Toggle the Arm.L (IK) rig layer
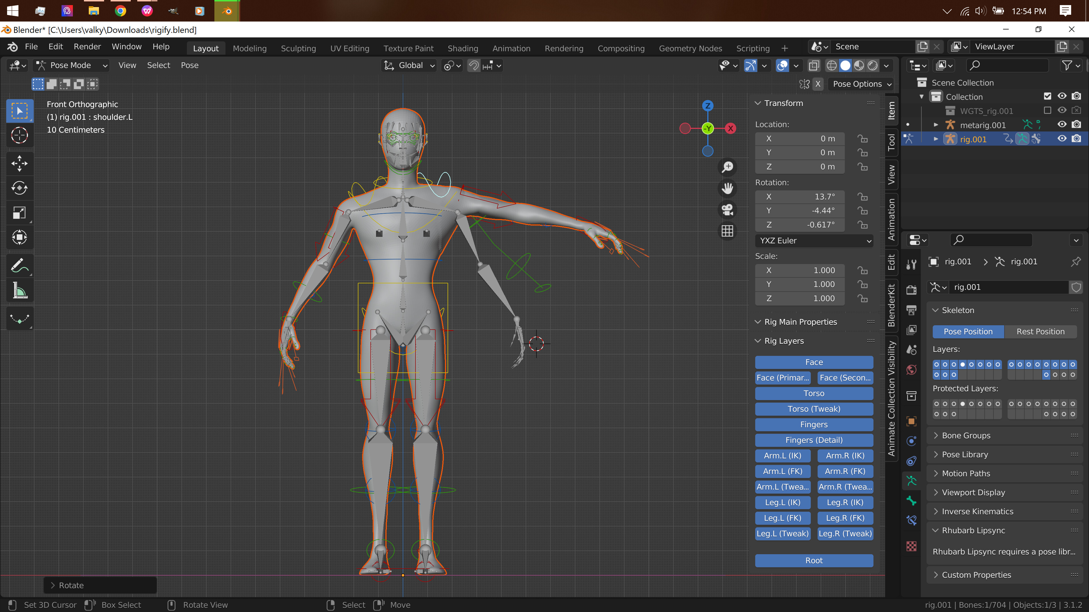The width and height of the screenshot is (1089, 612). point(782,456)
